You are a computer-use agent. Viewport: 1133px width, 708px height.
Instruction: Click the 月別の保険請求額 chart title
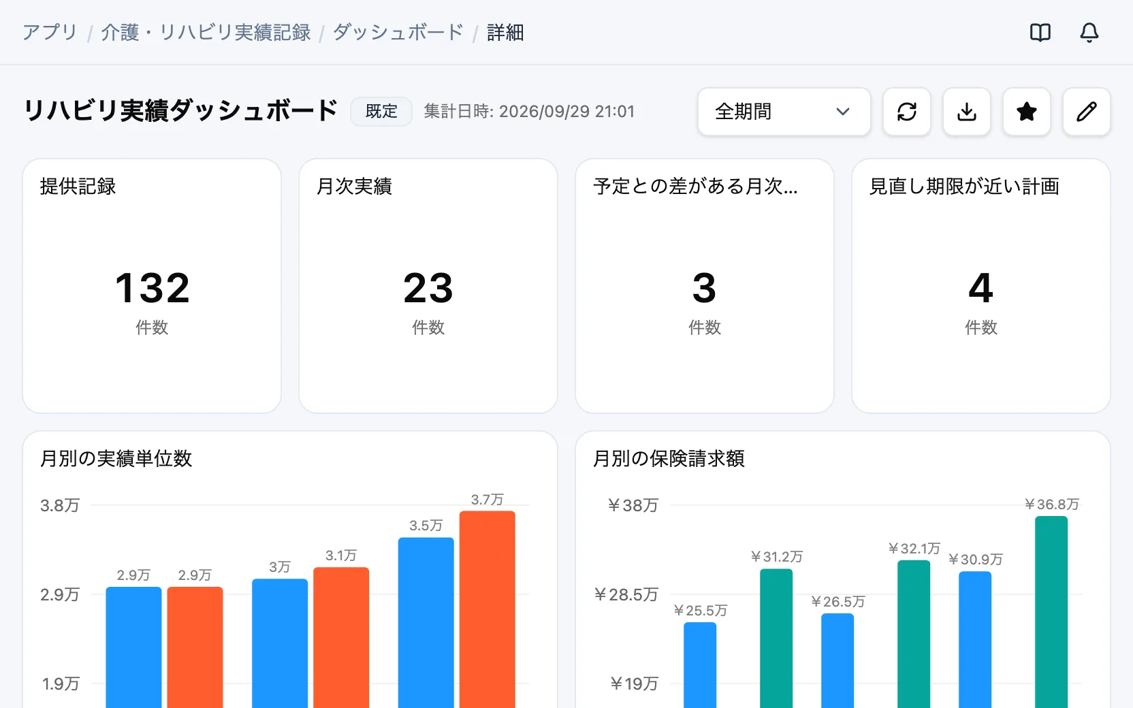click(669, 458)
